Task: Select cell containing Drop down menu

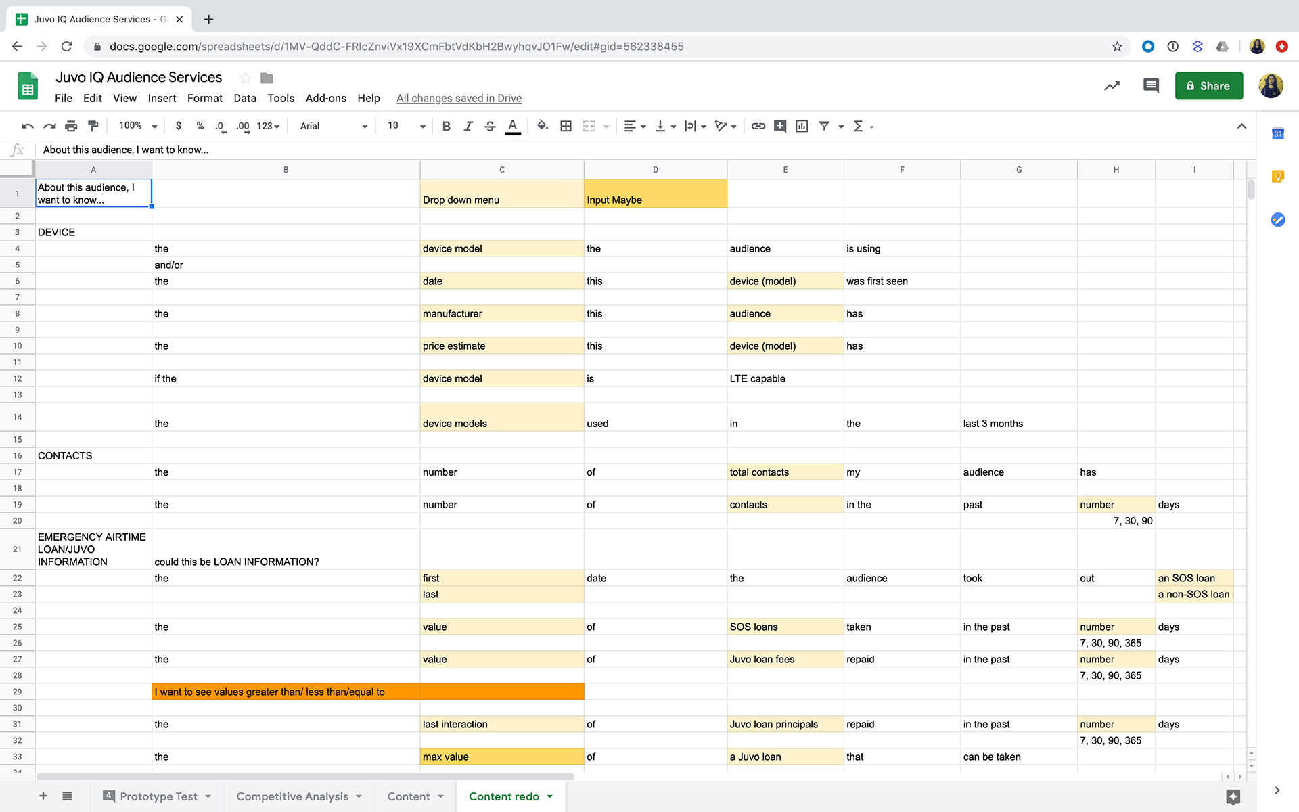Action: click(x=502, y=194)
